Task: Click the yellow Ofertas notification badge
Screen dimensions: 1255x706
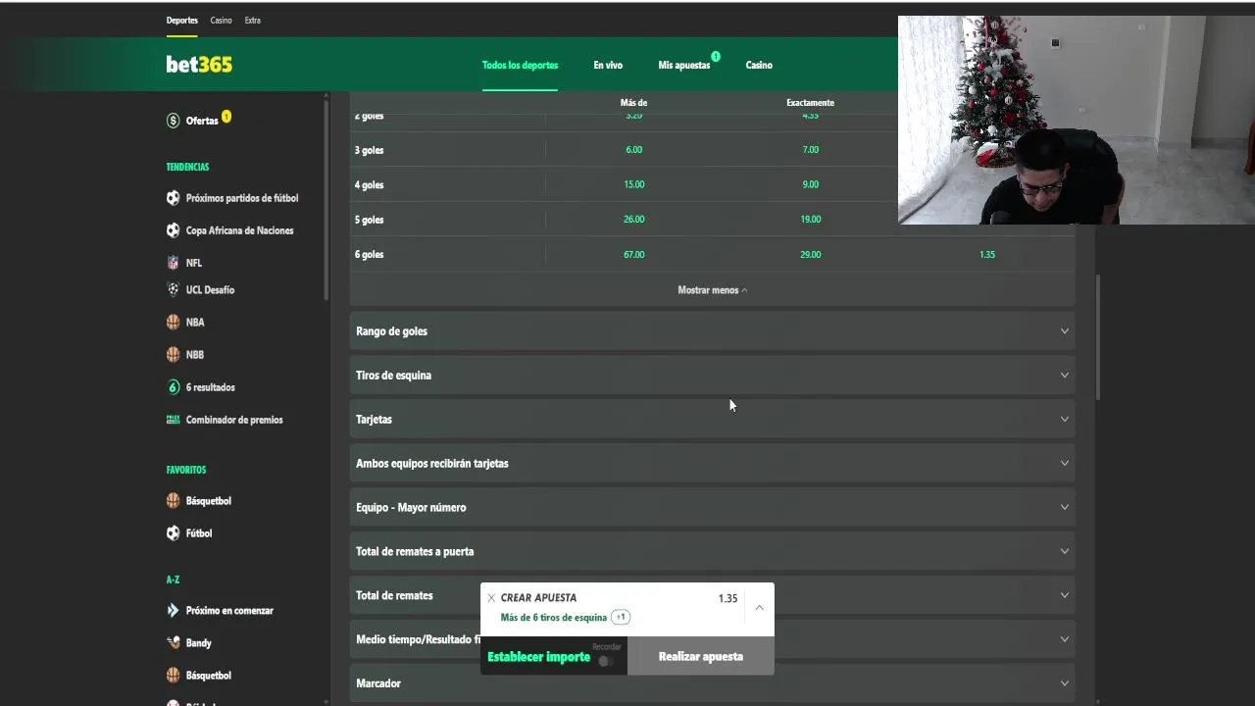Action: [226, 116]
